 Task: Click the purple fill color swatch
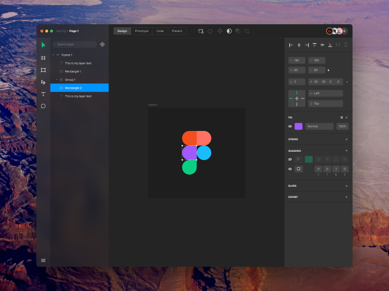[x=299, y=126]
